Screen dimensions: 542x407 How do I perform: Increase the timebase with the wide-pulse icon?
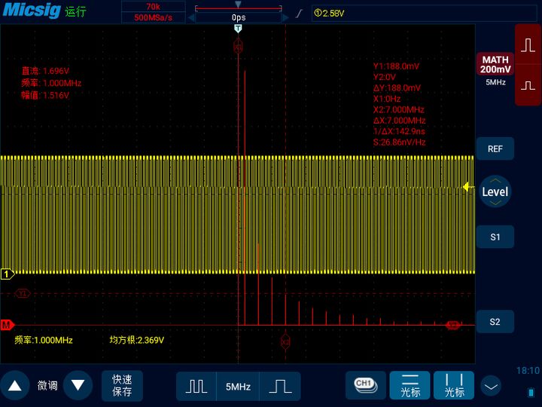point(280,387)
